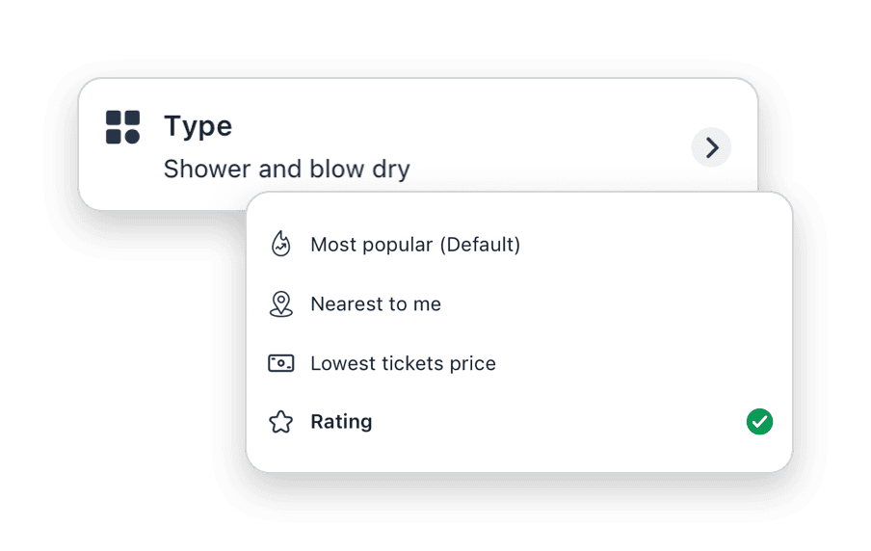Click the star icon beside Rating
The image size is (871, 551).
[280, 422]
